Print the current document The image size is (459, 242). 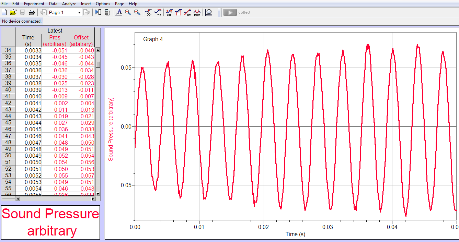click(x=32, y=12)
